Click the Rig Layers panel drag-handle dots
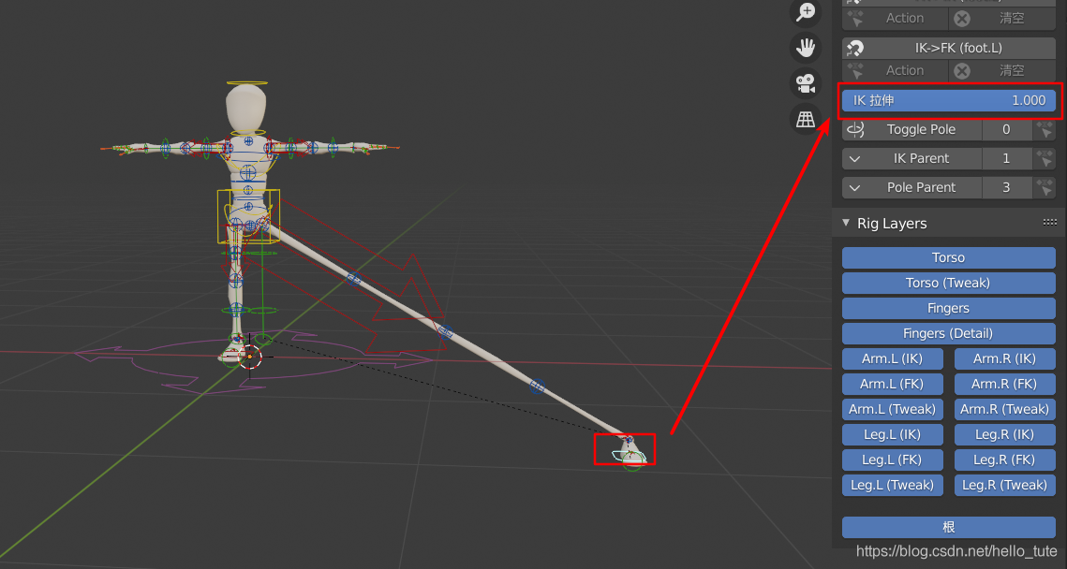The height and width of the screenshot is (569, 1067). pos(1050,223)
